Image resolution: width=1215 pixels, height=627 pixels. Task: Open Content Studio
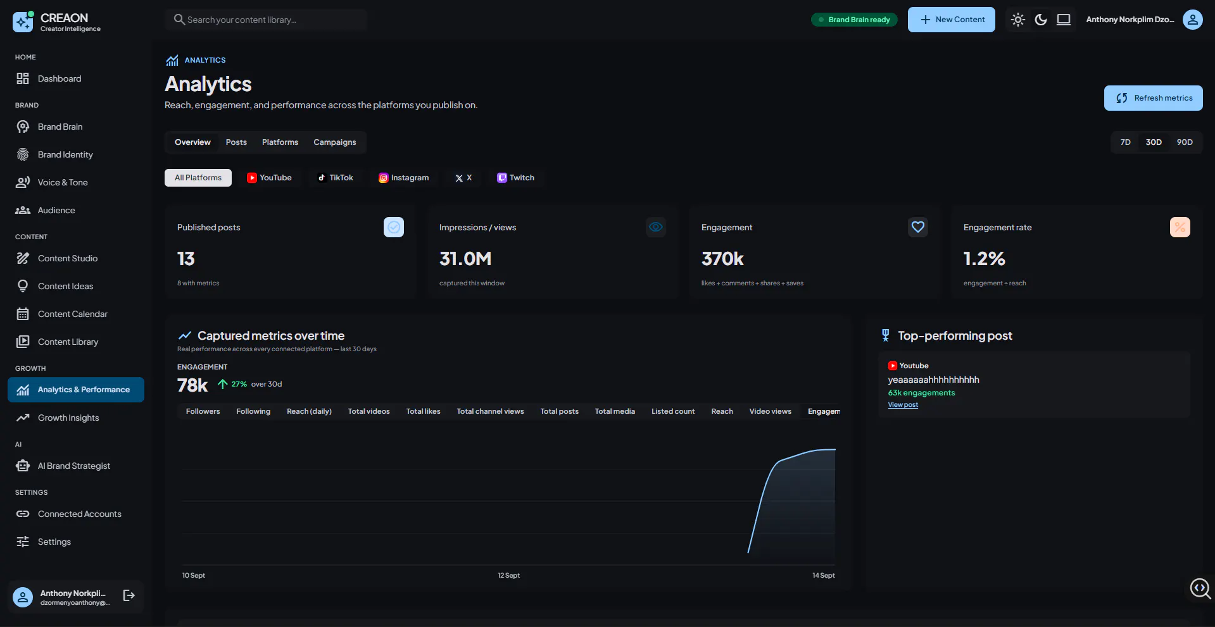pos(76,258)
